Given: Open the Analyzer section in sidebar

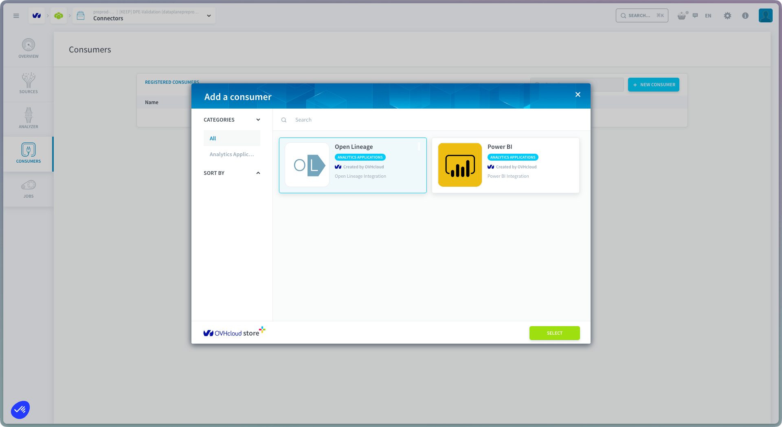Looking at the screenshot, I should tap(29, 119).
